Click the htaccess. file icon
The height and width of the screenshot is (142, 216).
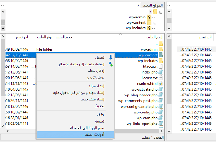click(161, 66)
